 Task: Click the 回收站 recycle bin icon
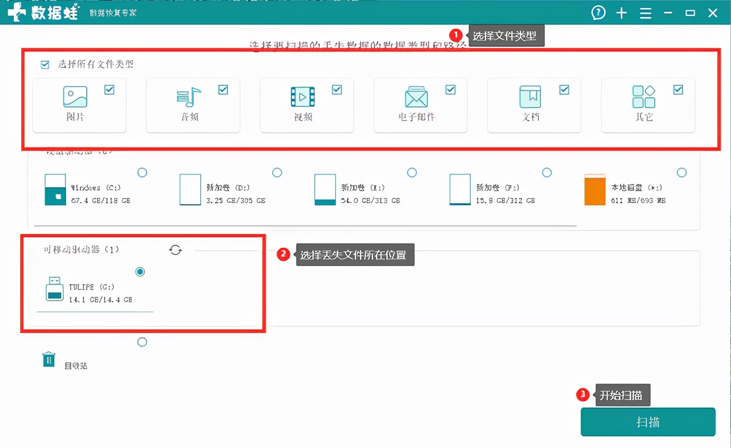pos(48,359)
